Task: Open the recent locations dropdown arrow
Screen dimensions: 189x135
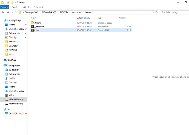Action: coord(12,12)
